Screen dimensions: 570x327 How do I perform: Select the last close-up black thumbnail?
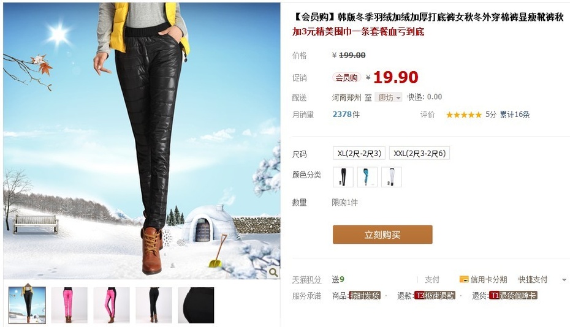[x=196, y=305]
